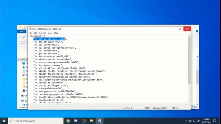Click the line "nv-cmd-storage-path"
Viewport: 221px width, 124px height.
pos(59,94)
